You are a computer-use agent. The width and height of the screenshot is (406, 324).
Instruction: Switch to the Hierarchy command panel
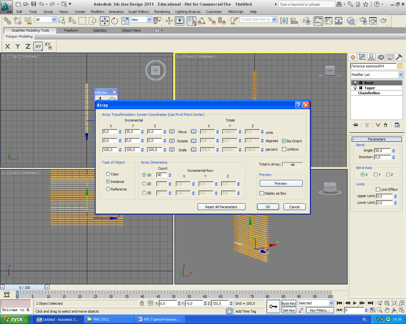click(x=371, y=57)
